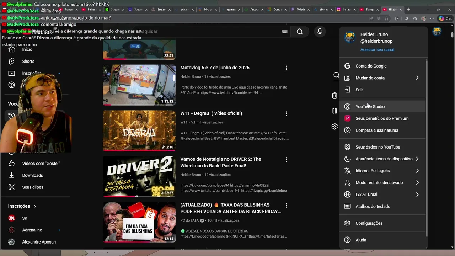
Task: Switch to Instagram browser tab
Action: pos(346,10)
